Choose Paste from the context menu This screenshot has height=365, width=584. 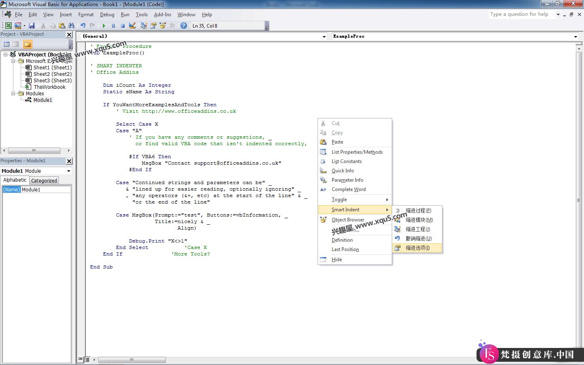pyautogui.click(x=355, y=142)
